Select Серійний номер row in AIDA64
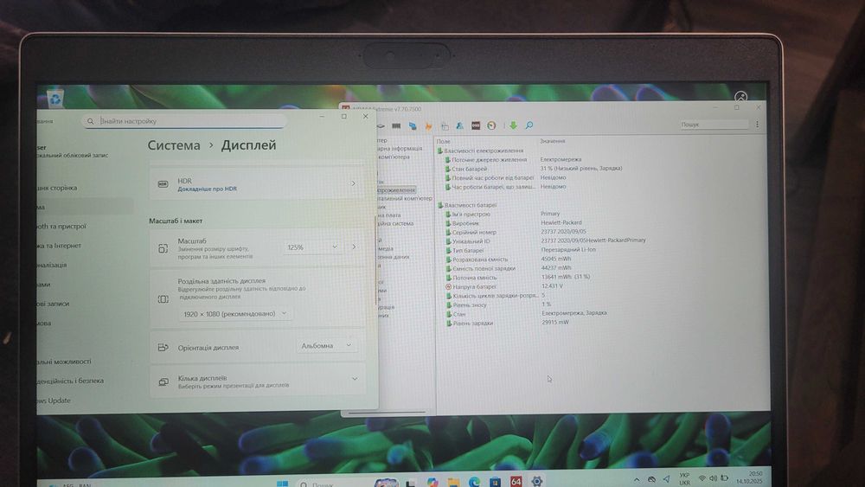865x487 pixels. click(471, 232)
